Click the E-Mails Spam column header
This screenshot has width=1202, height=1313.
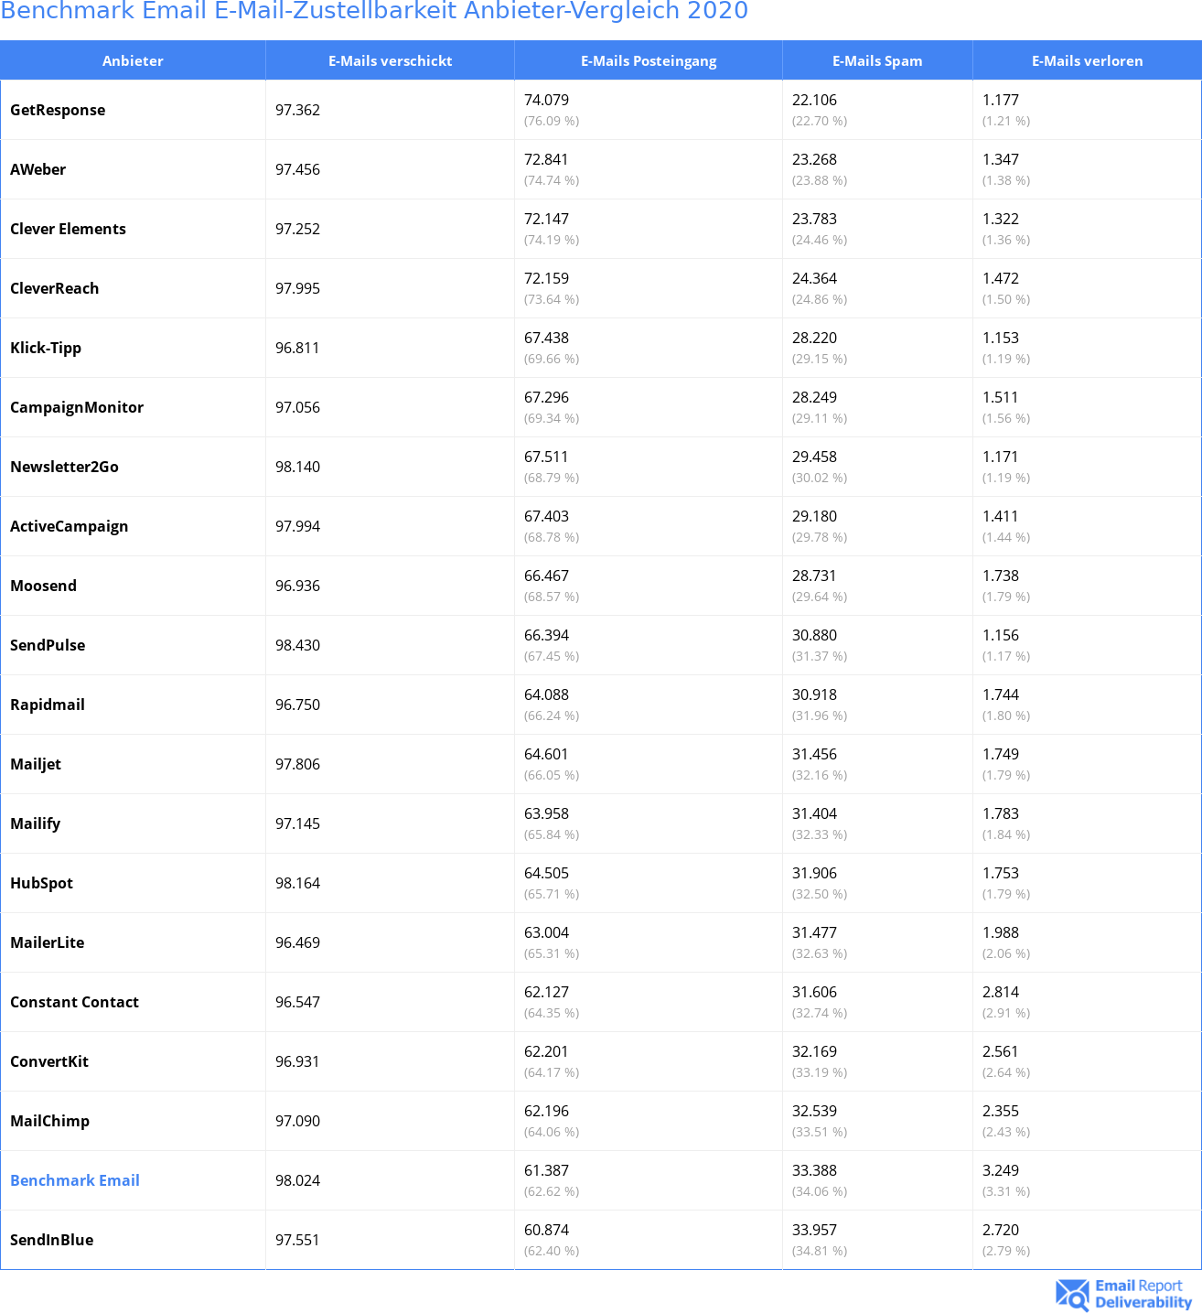[877, 61]
